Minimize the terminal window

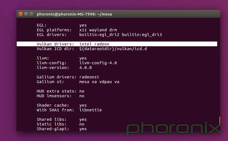point(26,14)
